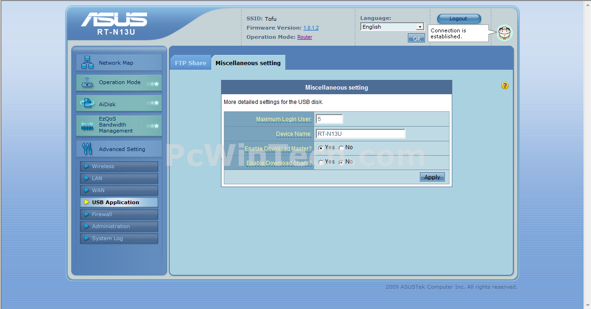This screenshot has height=309, width=591.
Task: Click the Operation Mode router icon
Action: click(87, 83)
